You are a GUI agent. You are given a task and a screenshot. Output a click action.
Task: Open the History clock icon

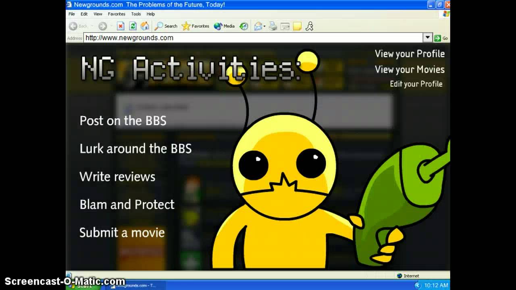[244, 26]
